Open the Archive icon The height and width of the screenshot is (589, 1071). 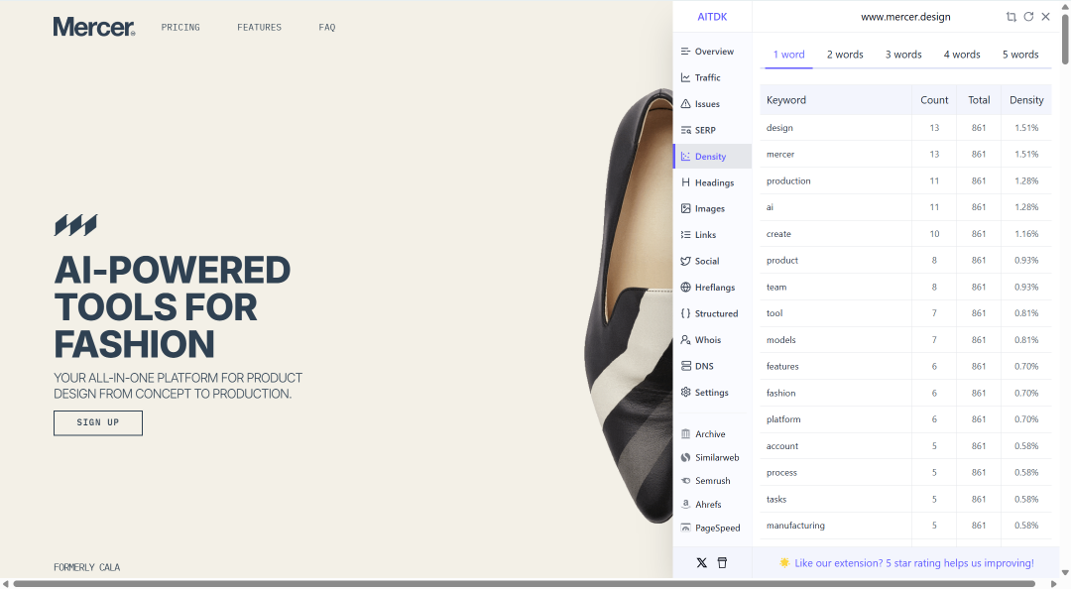(686, 434)
